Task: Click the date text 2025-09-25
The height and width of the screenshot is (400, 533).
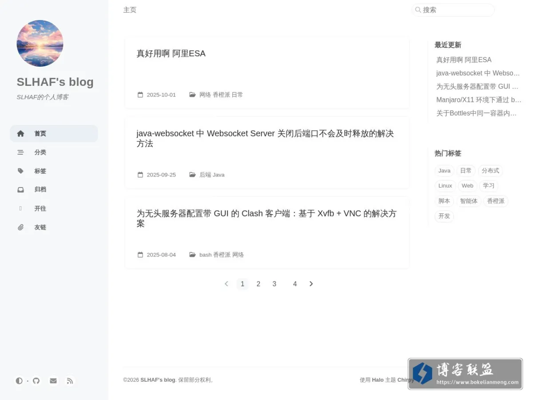Action: [x=161, y=175]
